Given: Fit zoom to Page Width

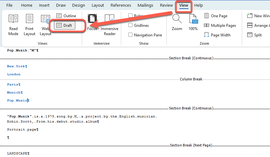Looking at the screenshot, I should 217,35.
